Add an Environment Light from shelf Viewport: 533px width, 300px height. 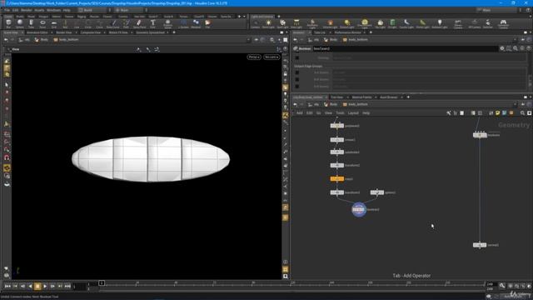click(365, 24)
